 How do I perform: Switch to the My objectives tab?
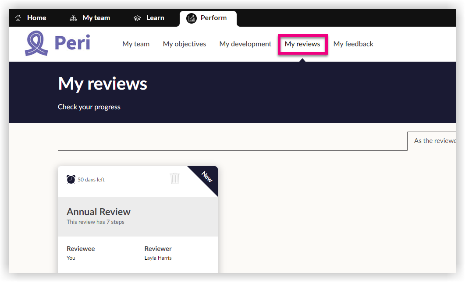click(x=184, y=44)
